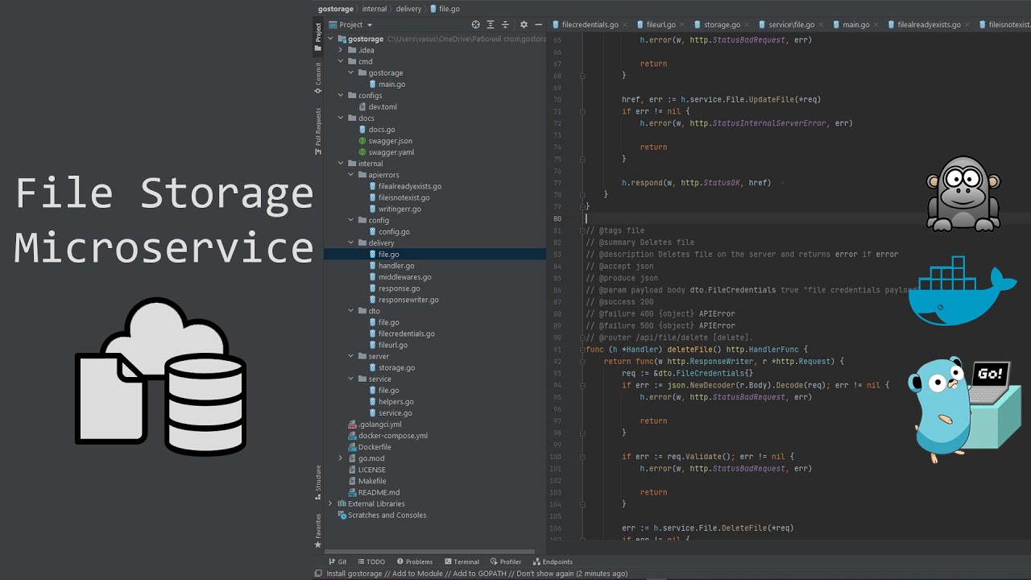Close the service\file.go editor tab
Viewport: 1031px width, 580px height.
822,25
